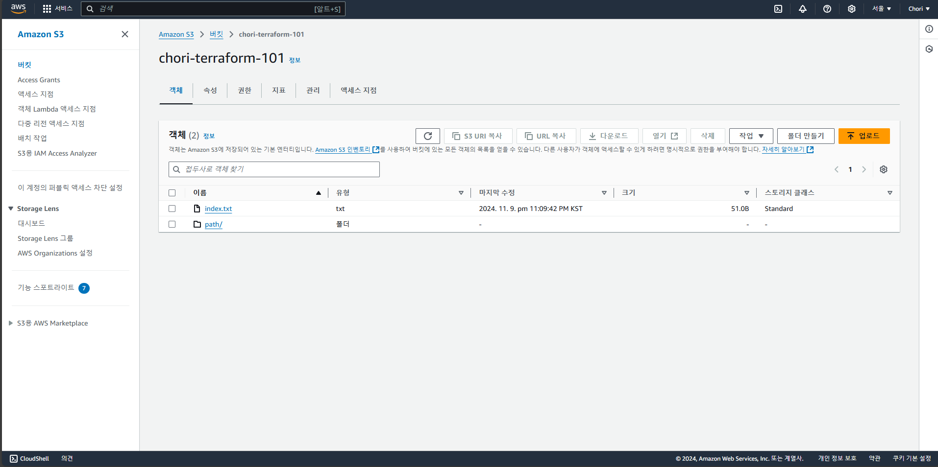Open the CloudShell icon in top bar
The width and height of the screenshot is (938, 467).
tap(778, 9)
